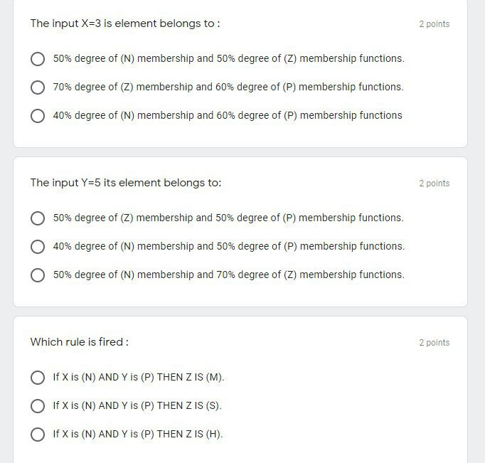Choose 40% (N) and 50% (P) radio option

[38, 247]
